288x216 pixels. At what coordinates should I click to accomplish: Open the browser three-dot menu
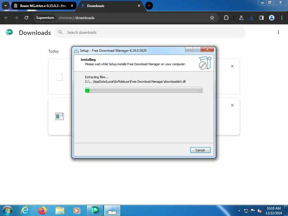[x=282, y=18]
